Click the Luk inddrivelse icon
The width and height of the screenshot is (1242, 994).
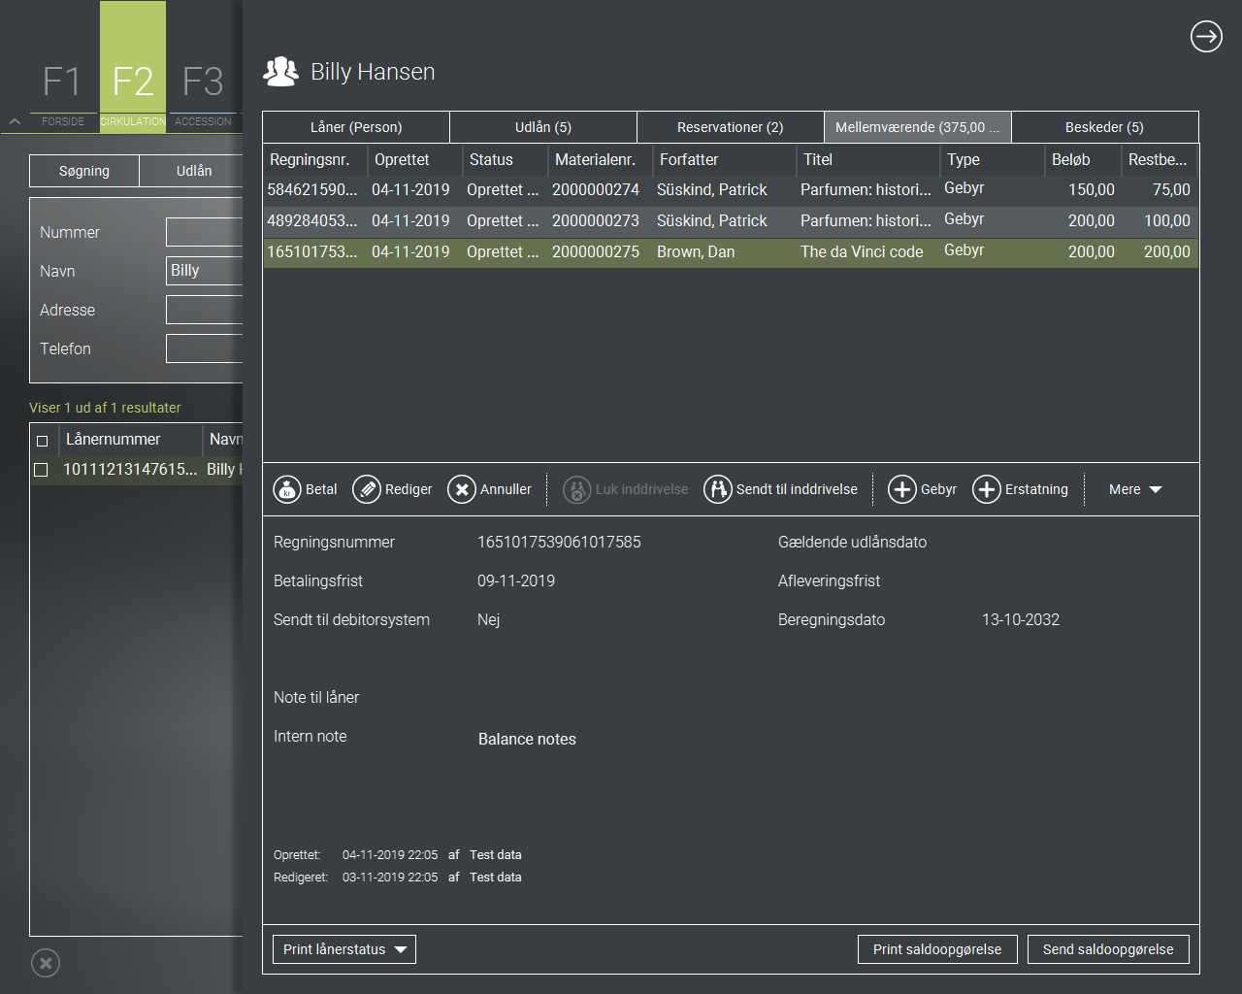click(577, 489)
